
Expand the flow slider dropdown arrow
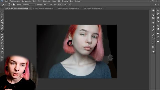click(x=63, y=5)
